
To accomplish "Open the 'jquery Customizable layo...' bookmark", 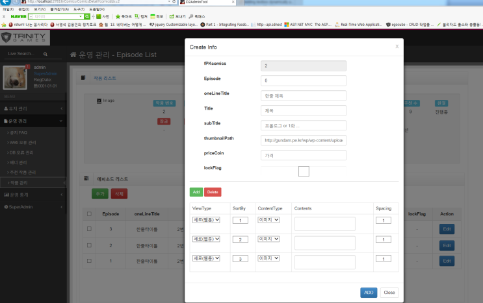I will tap(174, 25).
